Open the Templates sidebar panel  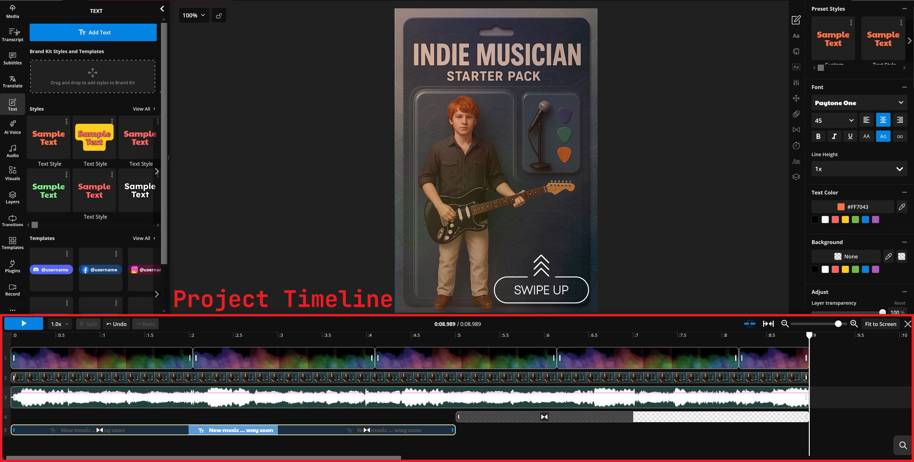coord(12,243)
